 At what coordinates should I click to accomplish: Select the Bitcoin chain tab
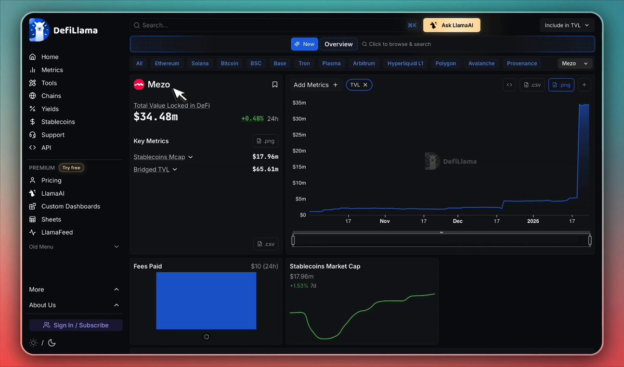pos(229,64)
